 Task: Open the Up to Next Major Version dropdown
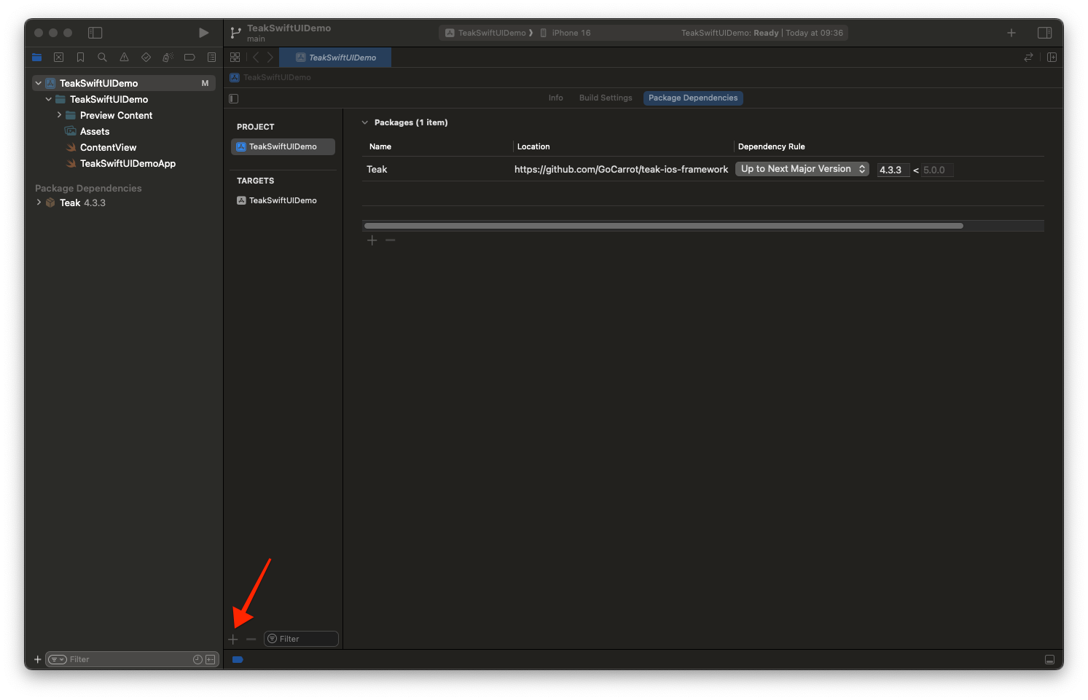click(x=802, y=169)
